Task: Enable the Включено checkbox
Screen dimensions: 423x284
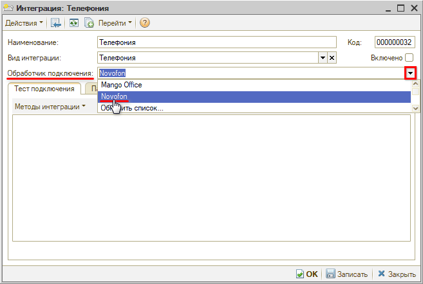Action: (x=409, y=58)
